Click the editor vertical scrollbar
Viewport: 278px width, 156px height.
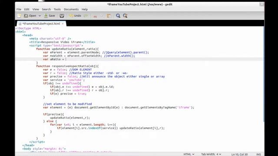click(x=264, y=74)
